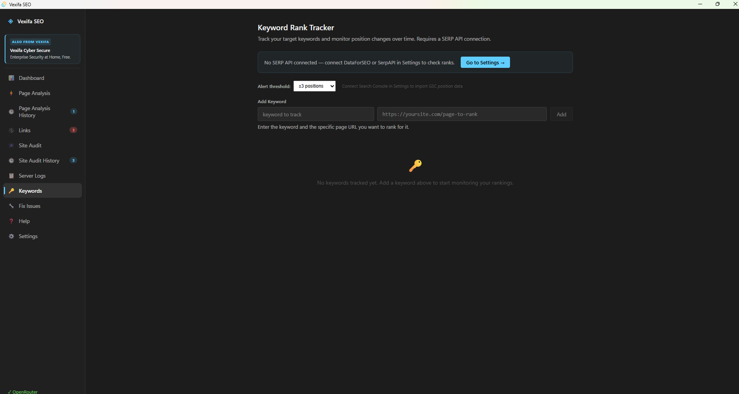739x394 pixels.
Task: Open the Links section
Action: [43, 130]
